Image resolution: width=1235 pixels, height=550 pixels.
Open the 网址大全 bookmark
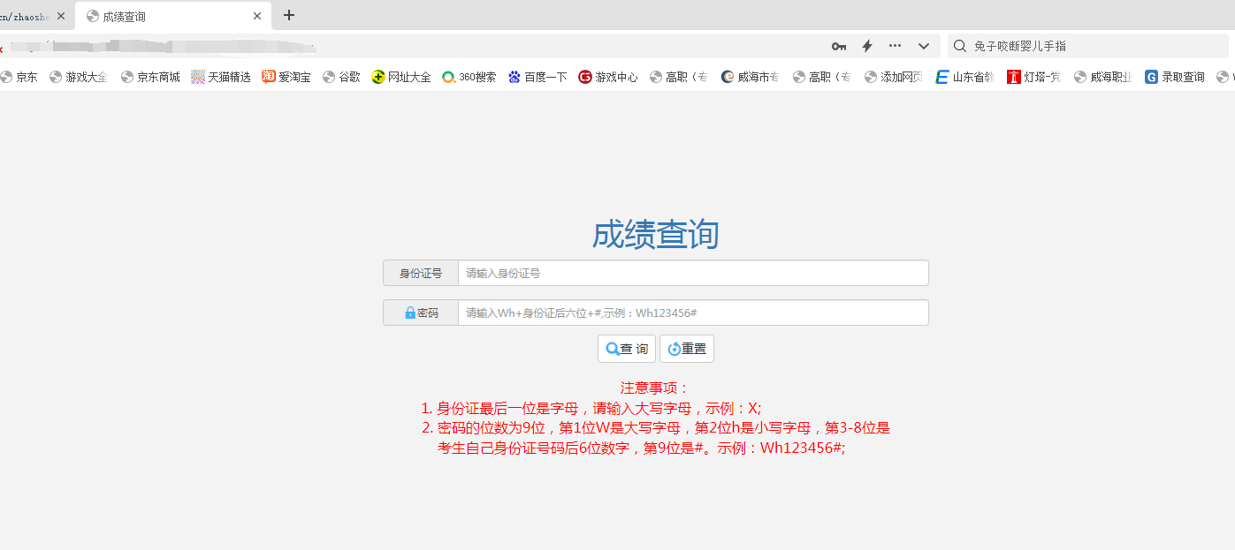pyautogui.click(x=401, y=77)
